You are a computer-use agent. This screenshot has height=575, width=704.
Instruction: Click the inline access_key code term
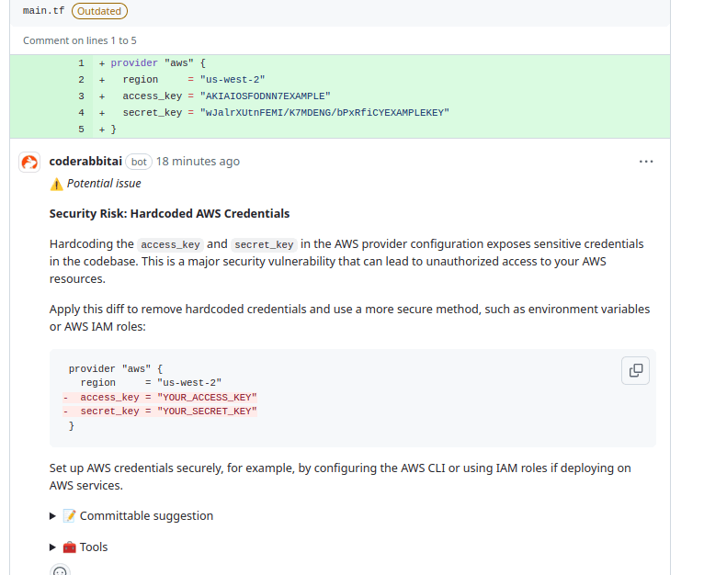(170, 244)
